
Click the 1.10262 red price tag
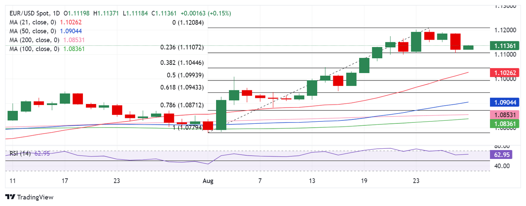pyautogui.click(x=505, y=72)
